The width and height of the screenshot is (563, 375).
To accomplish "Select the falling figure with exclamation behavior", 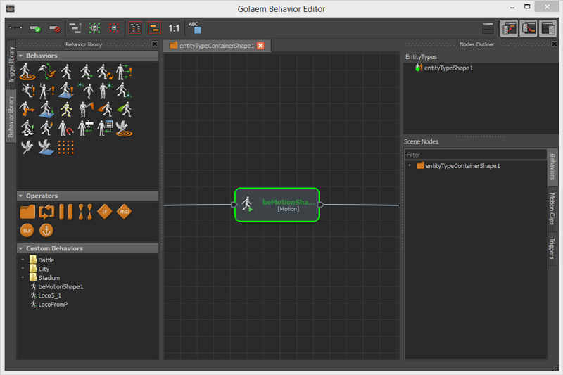I will (x=27, y=91).
